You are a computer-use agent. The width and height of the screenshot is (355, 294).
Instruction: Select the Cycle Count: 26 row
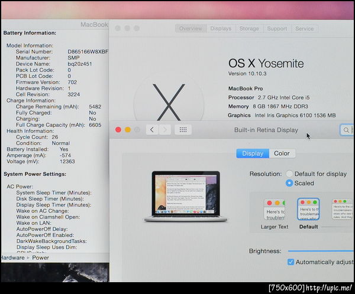pos(37,137)
